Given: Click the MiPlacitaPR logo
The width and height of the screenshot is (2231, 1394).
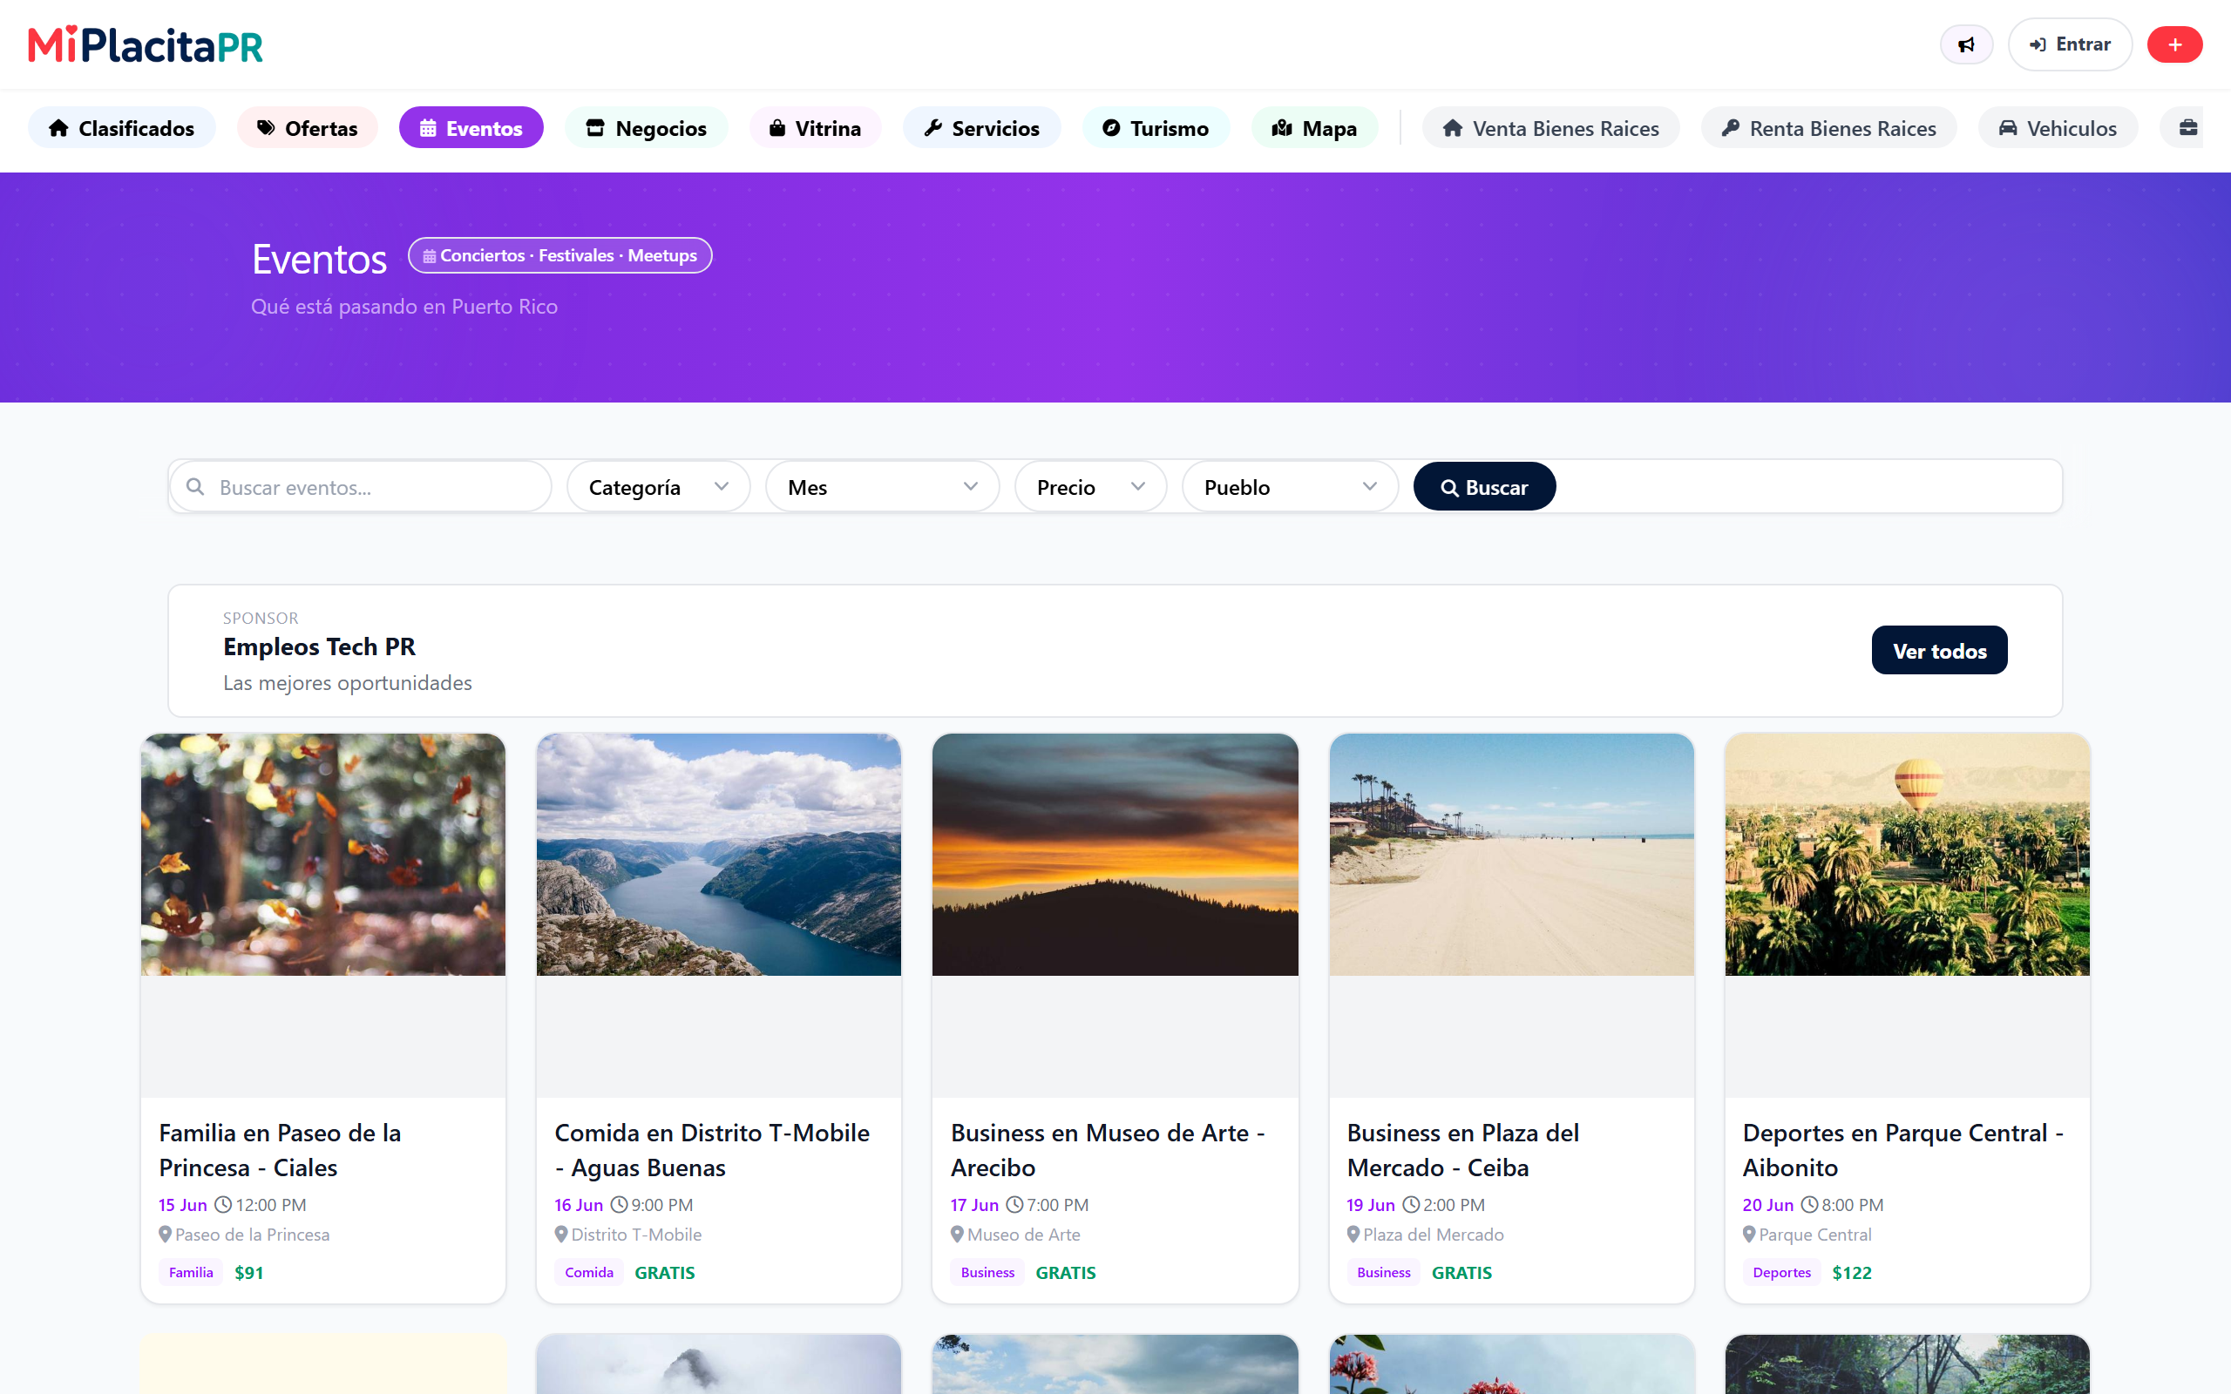Looking at the screenshot, I should tap(146, 44).
